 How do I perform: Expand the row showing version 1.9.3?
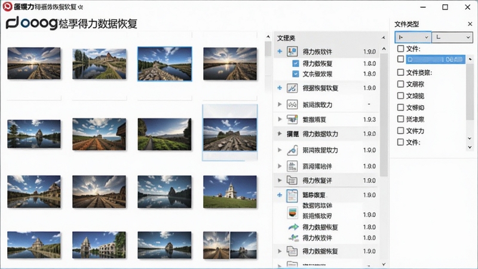[280, 119]
